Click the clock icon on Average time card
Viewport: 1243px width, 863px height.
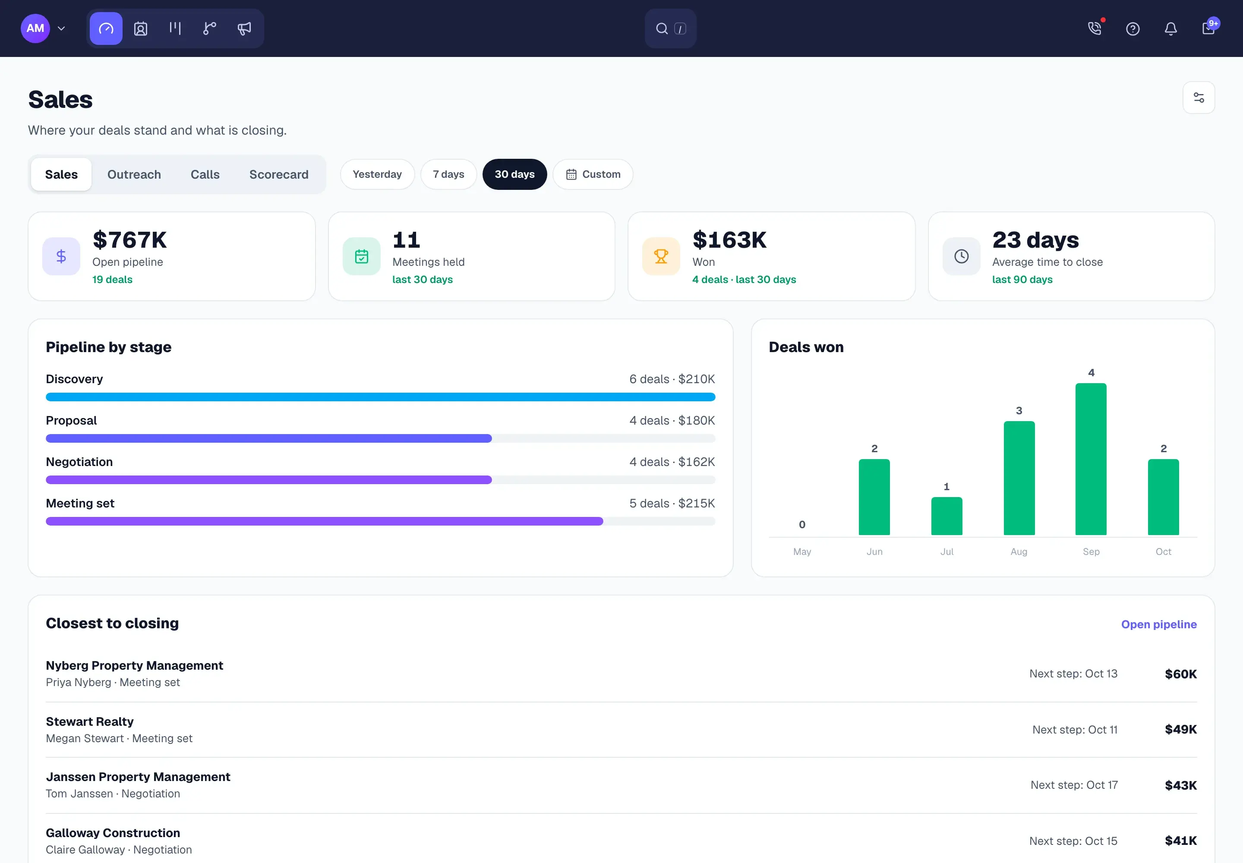tap(961, 256)
